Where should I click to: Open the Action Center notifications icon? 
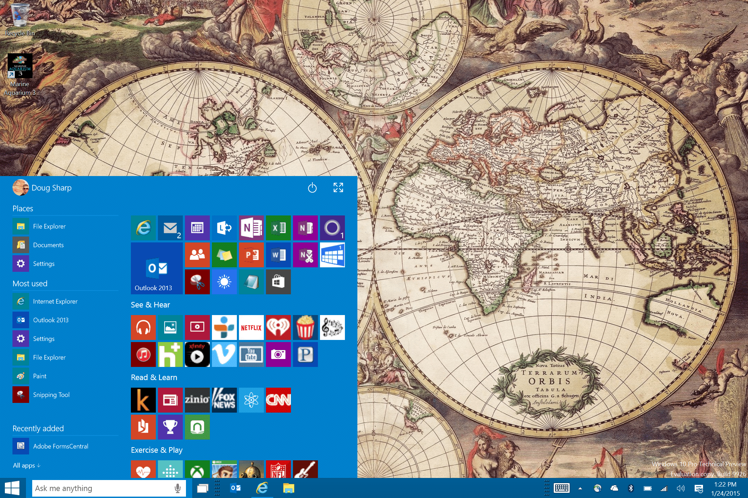tap(698, 488)
